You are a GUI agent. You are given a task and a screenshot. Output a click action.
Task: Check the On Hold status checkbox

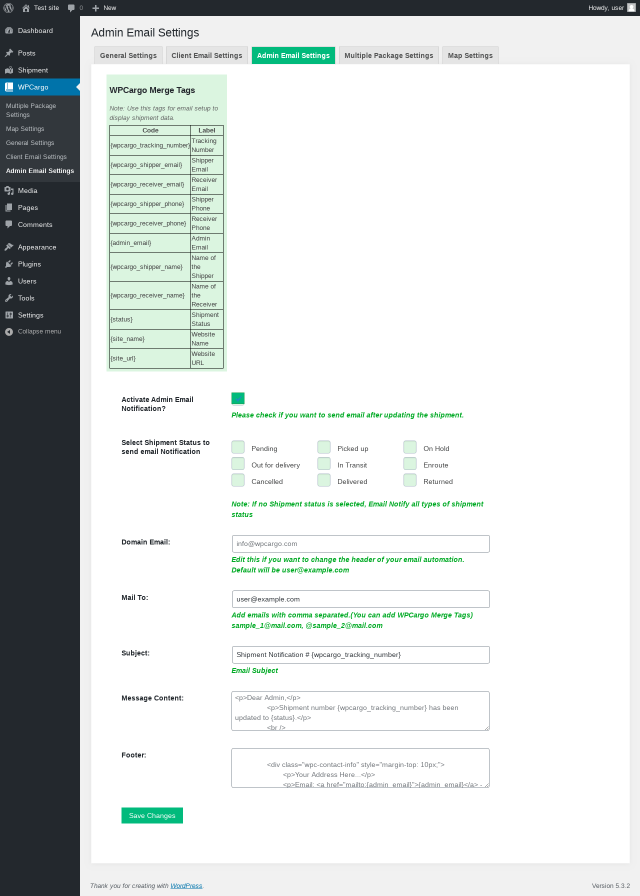point(410,447)
